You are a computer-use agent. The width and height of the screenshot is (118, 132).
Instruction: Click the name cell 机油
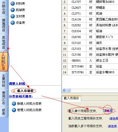click(107, 14)
